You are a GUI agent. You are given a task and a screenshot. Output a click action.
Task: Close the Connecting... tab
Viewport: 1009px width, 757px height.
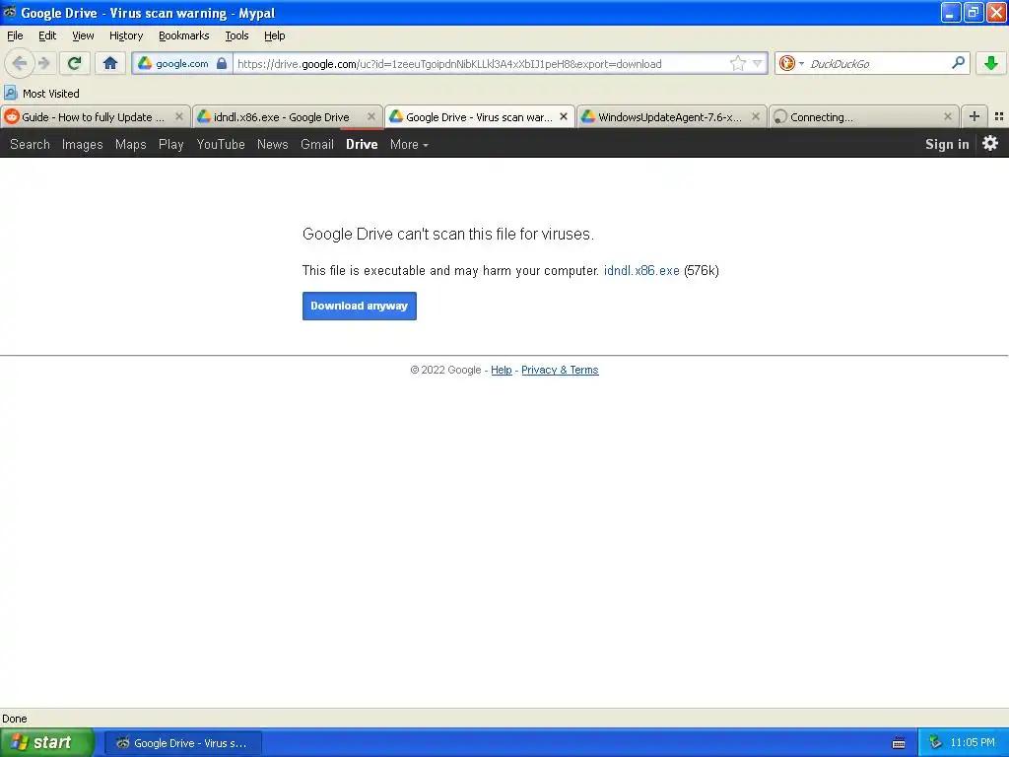coord(948,116)
